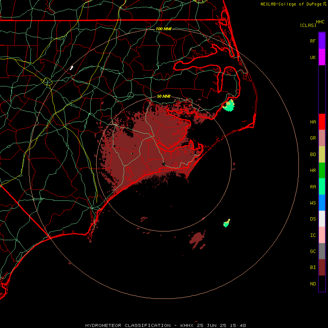Image resolution: width=328 pixels, height=328 pixels.
Task: Click the 100 NMI range ring label
Action: coord(164,29)
